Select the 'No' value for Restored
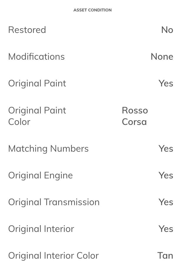Screen dimensions: 189x266 pyautogui.click(x=167, y=30)
